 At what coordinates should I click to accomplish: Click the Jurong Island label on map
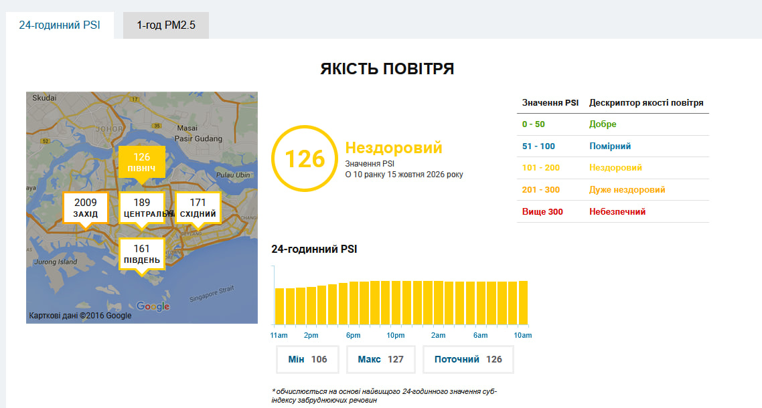[56, 262]
